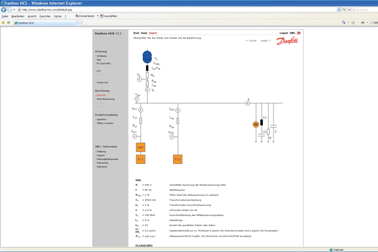Switch to the Basic mode tab
Image resolution: width=378 pixels, height=252 pixels.
144,33
